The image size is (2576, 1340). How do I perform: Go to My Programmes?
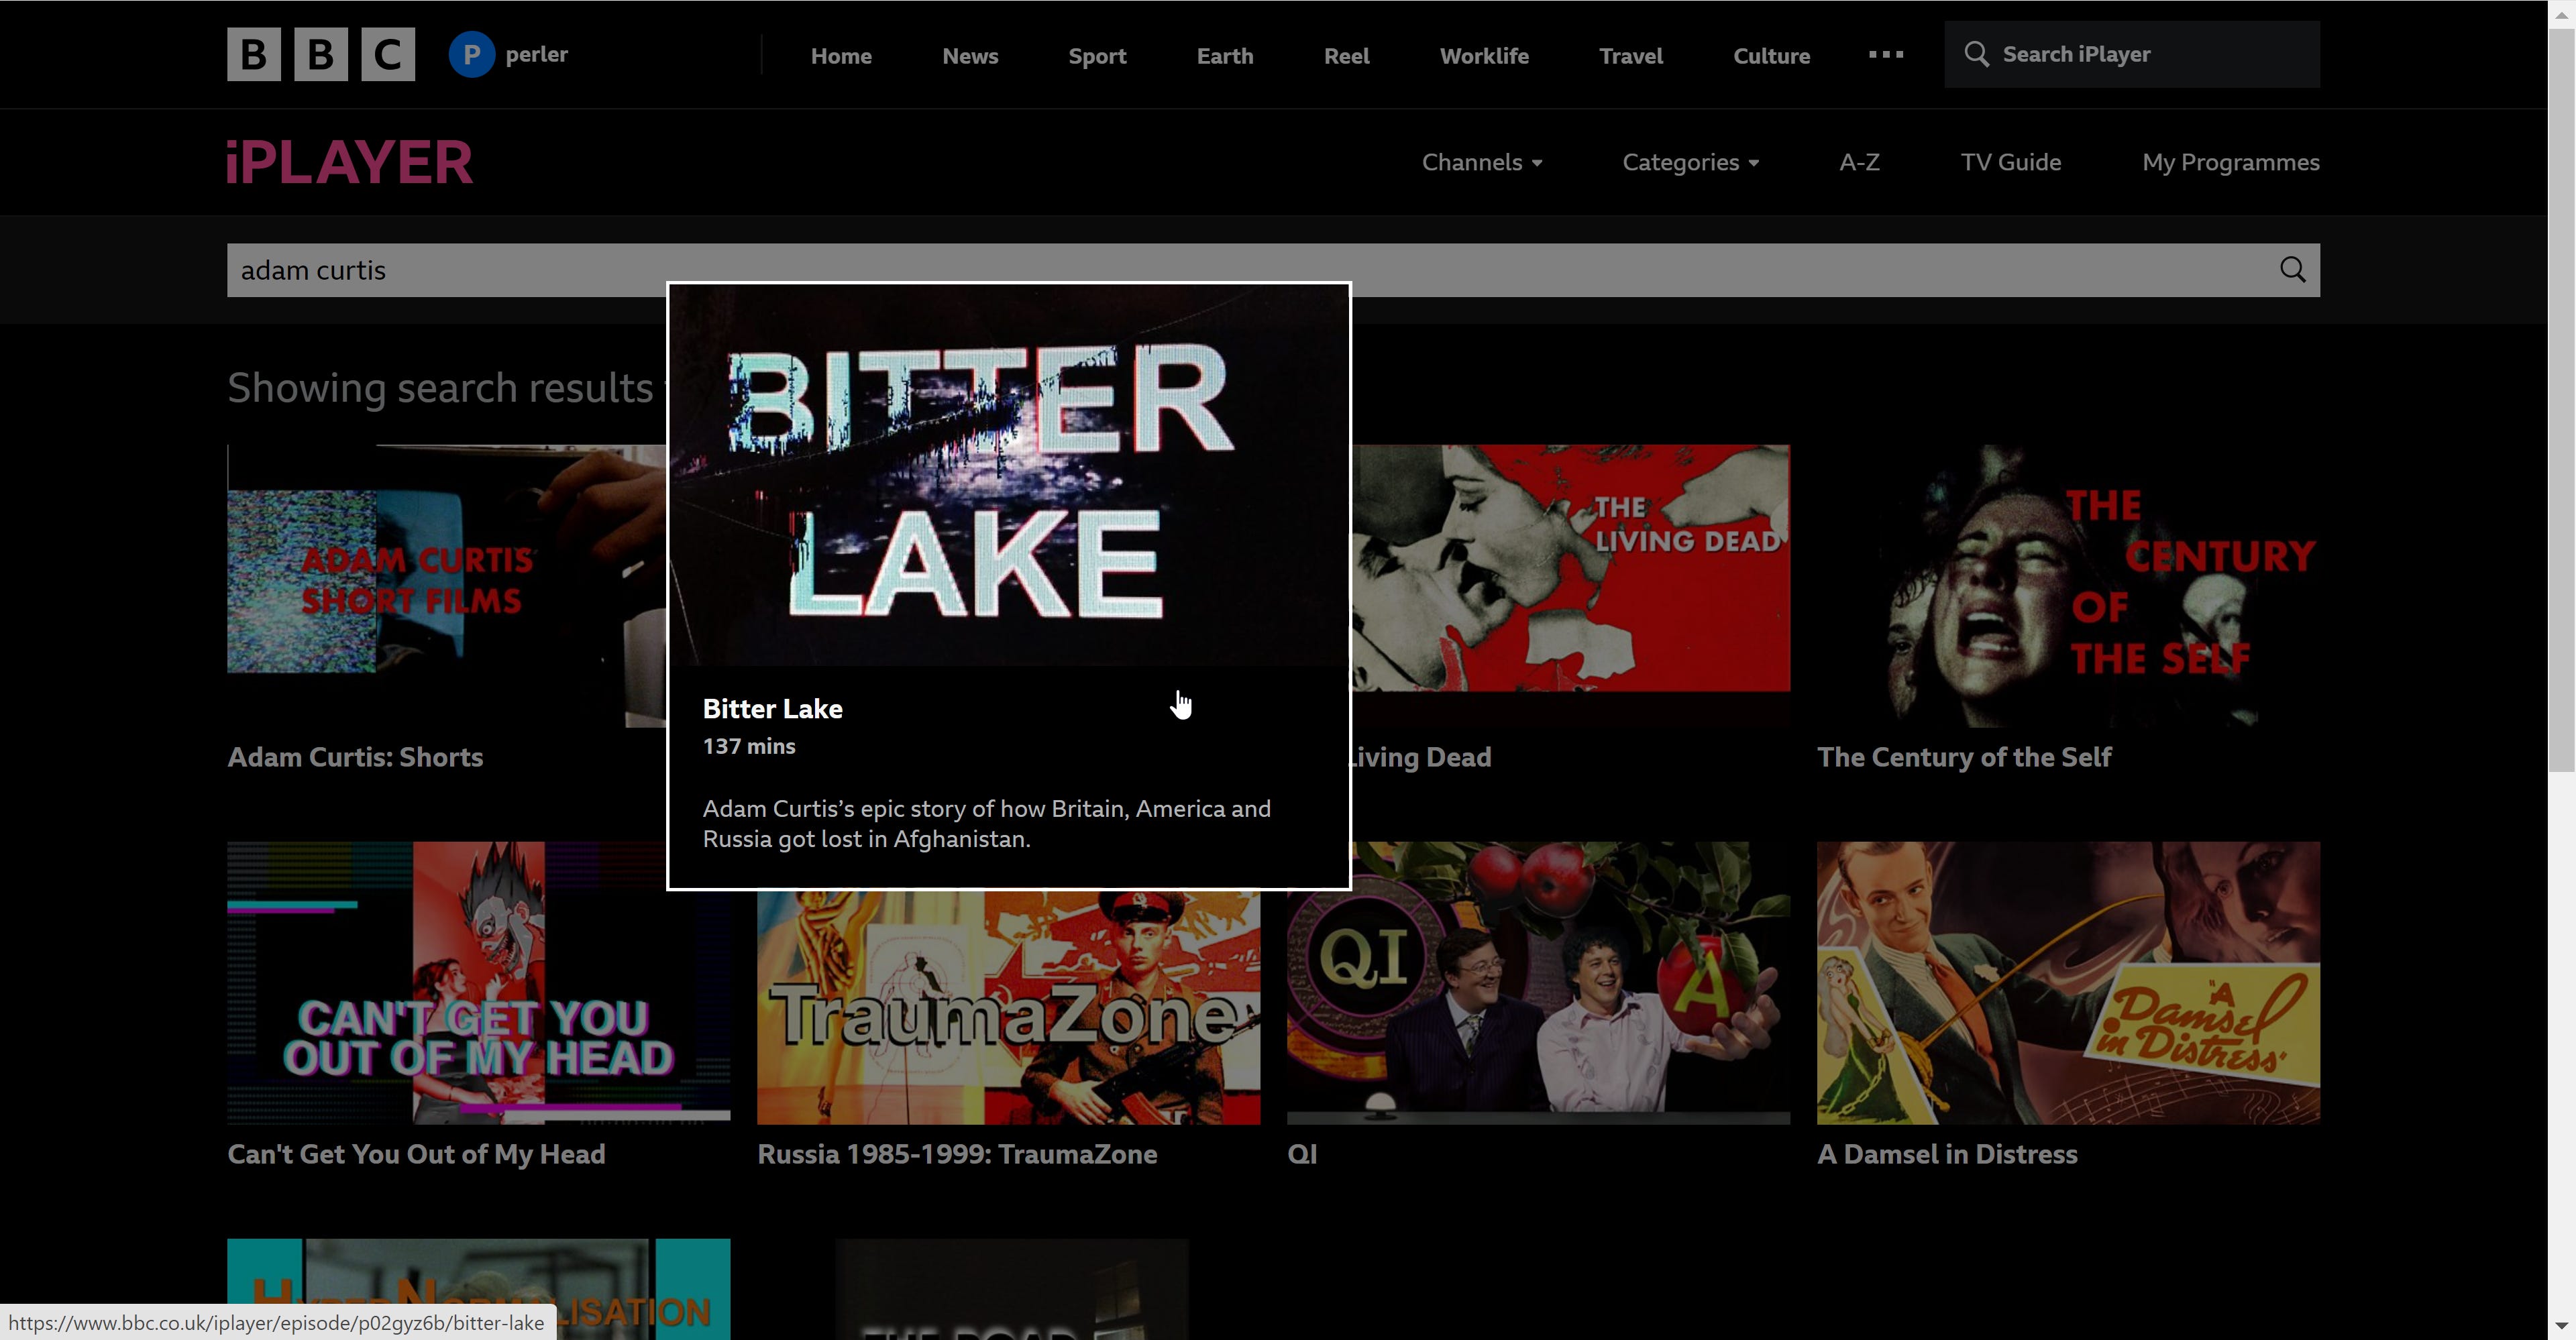point(2230,162)
